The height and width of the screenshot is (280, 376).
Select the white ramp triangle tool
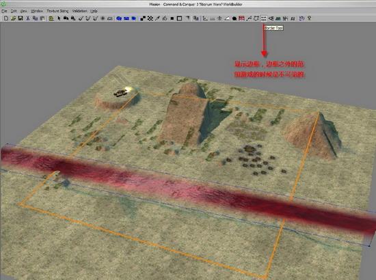[x=227, y=18]
